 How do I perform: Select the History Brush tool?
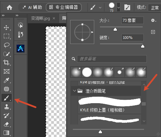point(6,115)
